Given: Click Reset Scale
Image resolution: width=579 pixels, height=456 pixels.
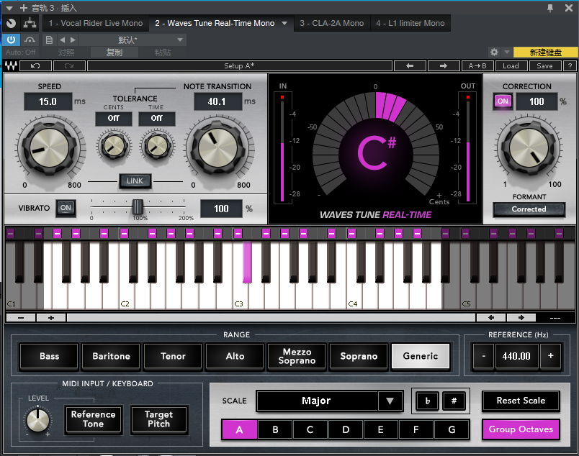Looking at the screenshot, I should click(521, 401).
